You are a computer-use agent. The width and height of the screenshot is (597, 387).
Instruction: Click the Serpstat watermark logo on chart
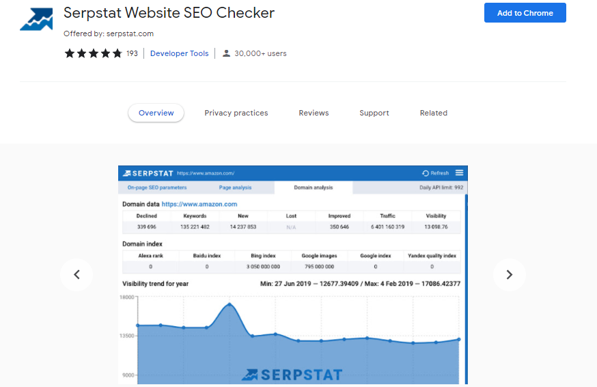(x=292, y=374)
